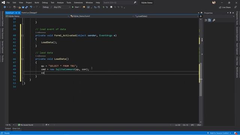The image size is (240, 135).
Task: Open the Error List tab
Action: point(17,128)
